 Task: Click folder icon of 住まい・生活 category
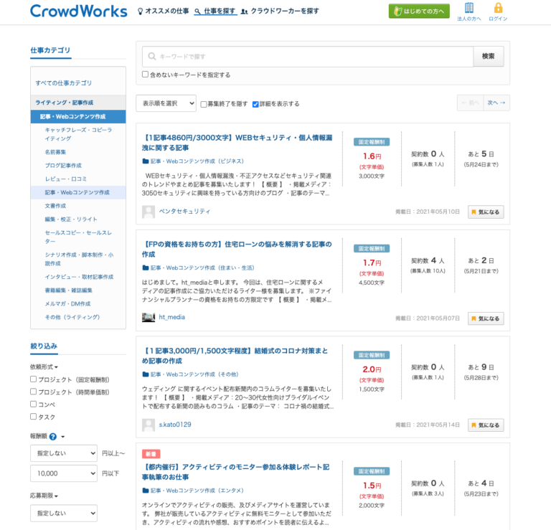click(x=146, y=268)
